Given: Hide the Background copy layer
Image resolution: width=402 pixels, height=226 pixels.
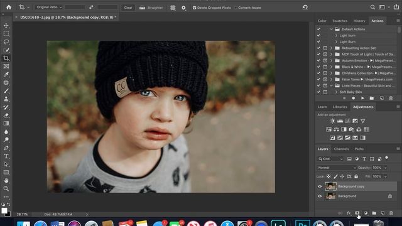Looking at the screenshot, I should coord(320,186).
